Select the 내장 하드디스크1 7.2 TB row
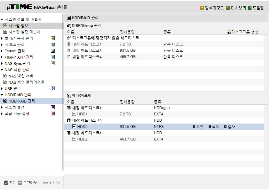Viewport: 269px width, 190px height. (x=164, y=44)
